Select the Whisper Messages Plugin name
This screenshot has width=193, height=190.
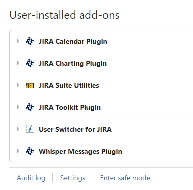point(80,152)
